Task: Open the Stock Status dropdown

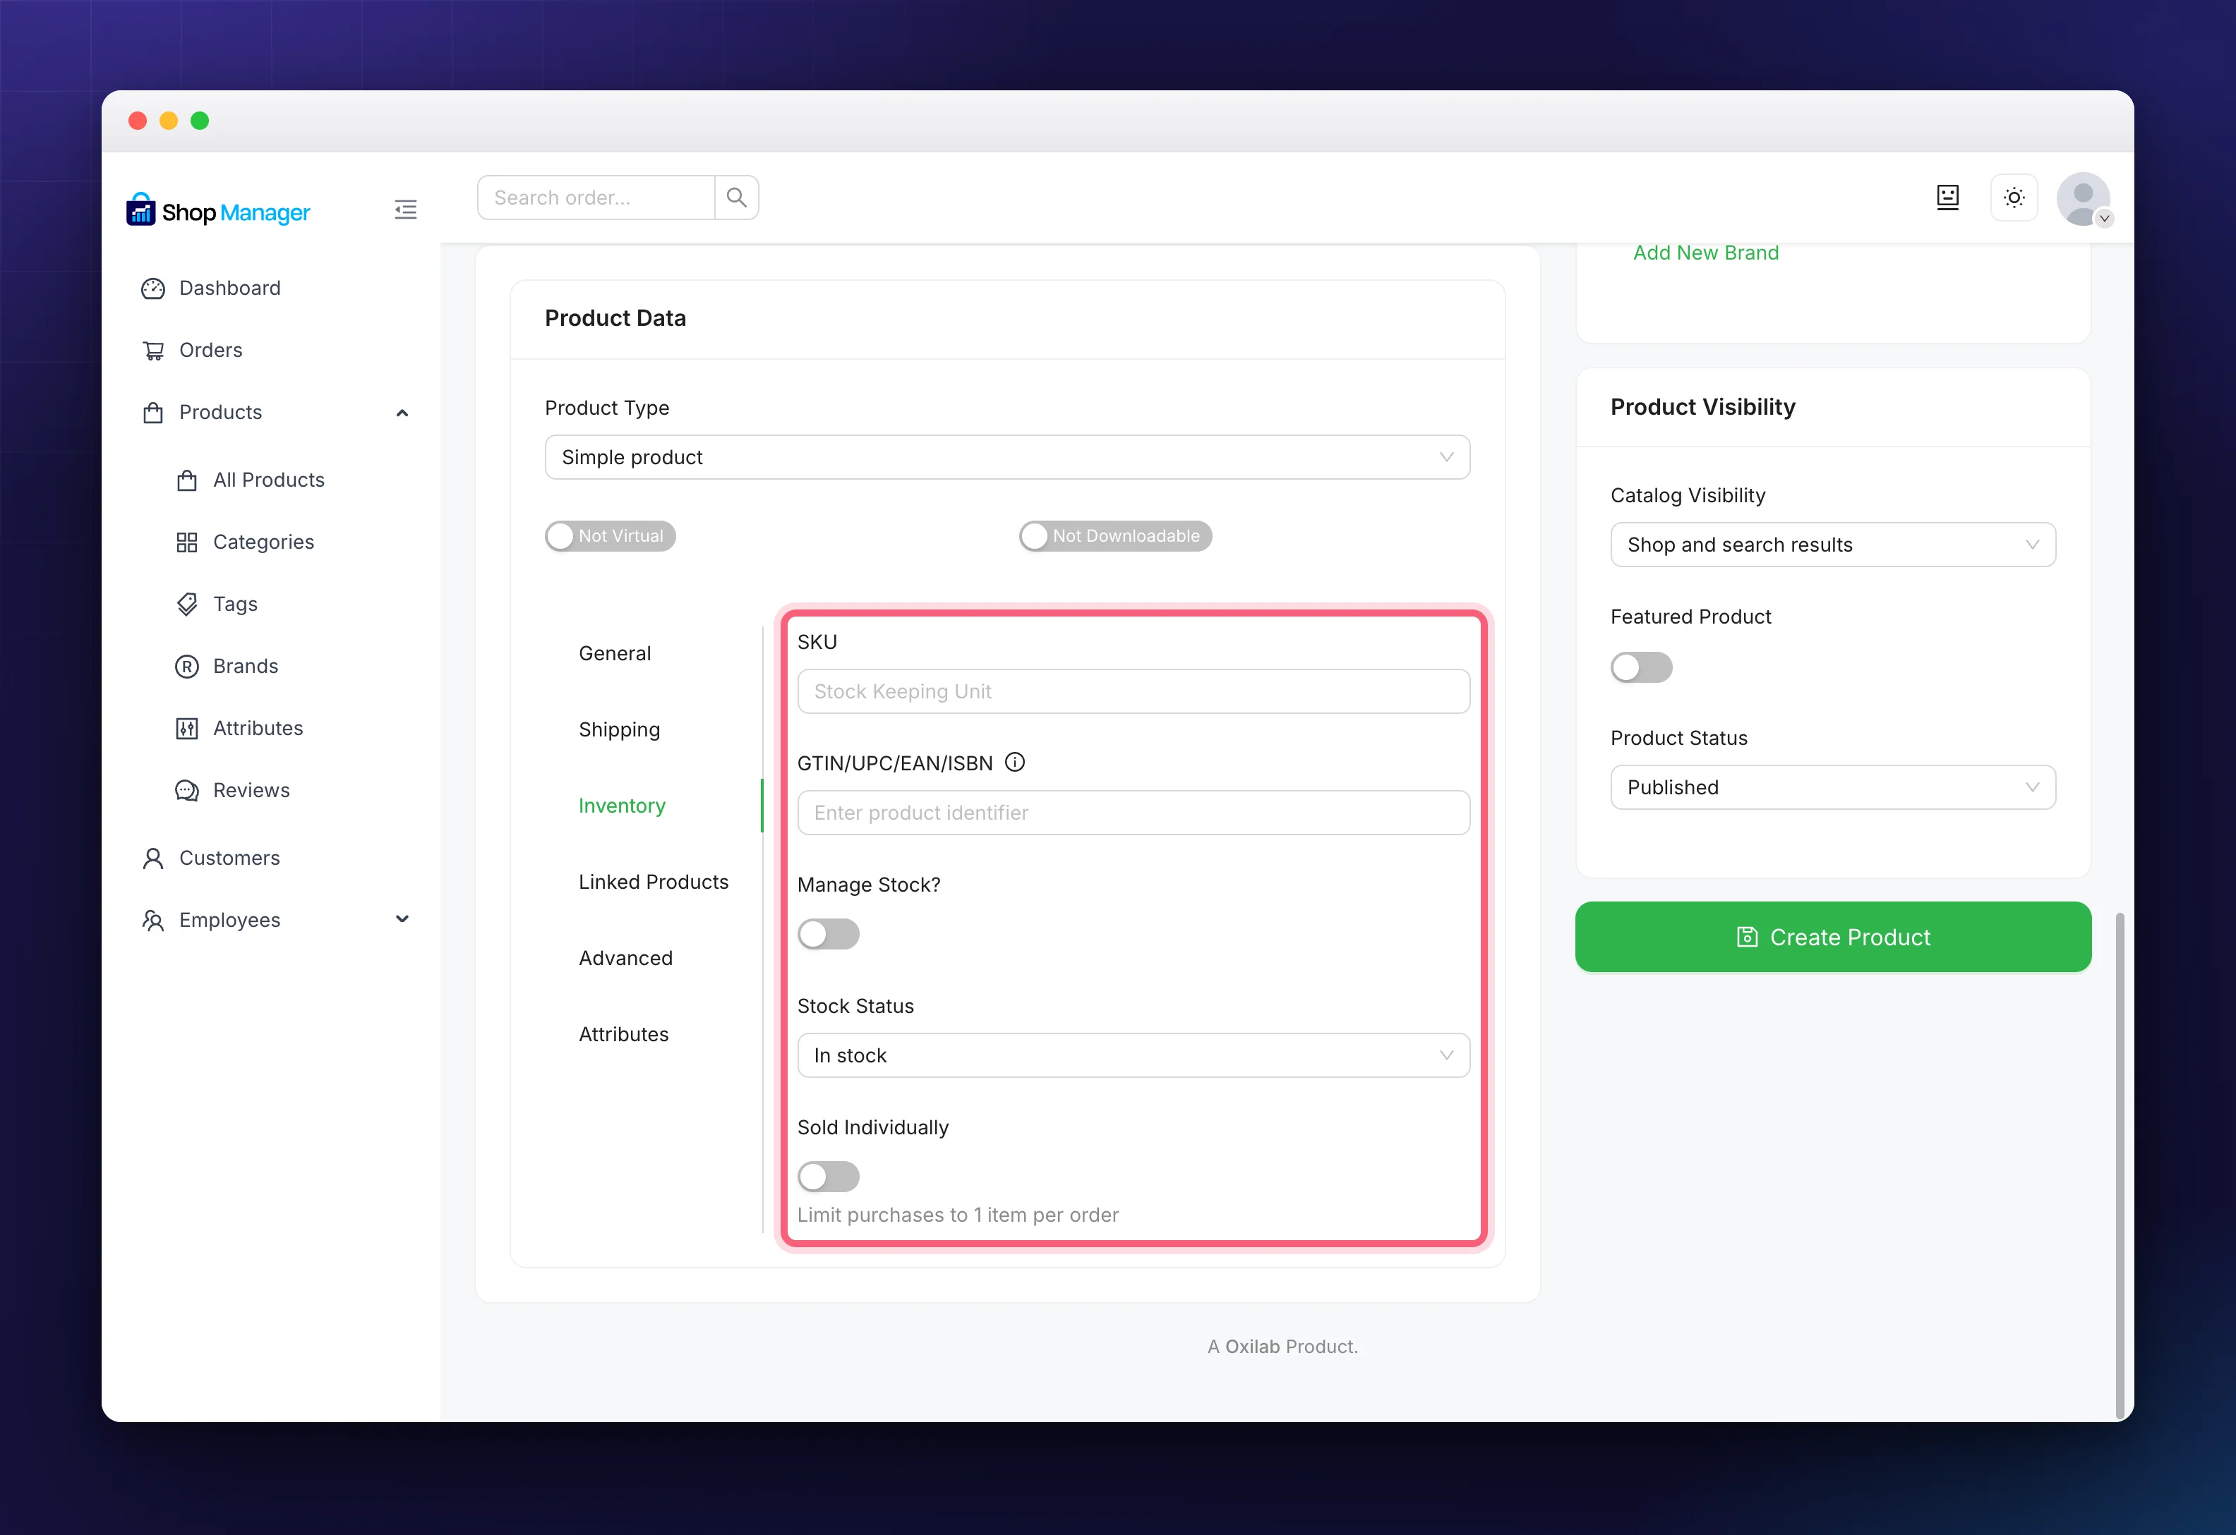Action: tap(1134, 1055)
